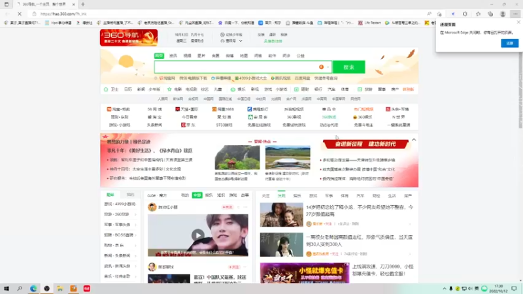
Task: Open the Edge favorites star icon
Action: tap(478, 14)
